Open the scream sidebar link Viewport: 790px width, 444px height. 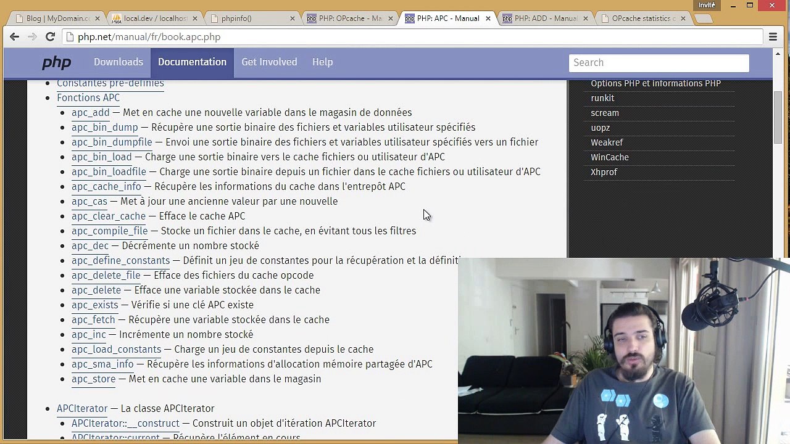coord(605,113)
